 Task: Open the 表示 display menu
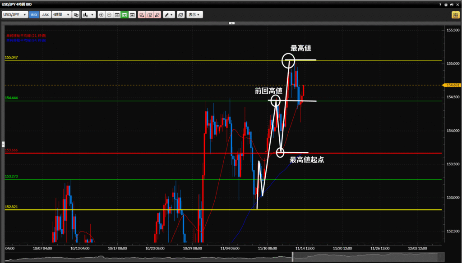(195, 14)
